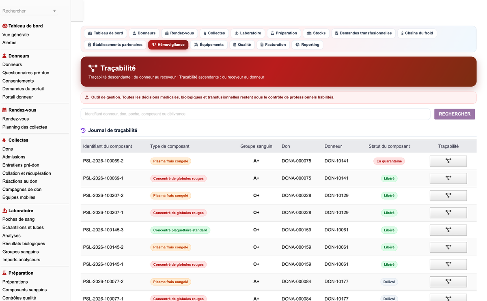Viewport: 487px width, 301px height.
Task: Open the Tableau de bord top tab
Action: [x=106, y=33]
